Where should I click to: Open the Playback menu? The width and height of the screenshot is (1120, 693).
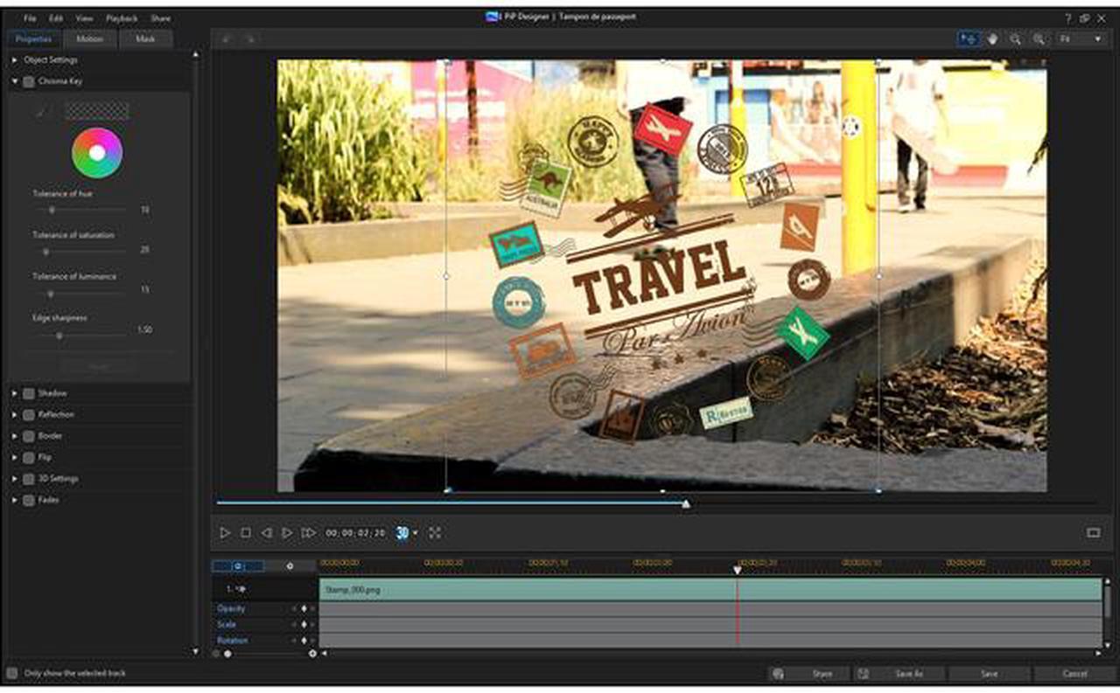(122, 18)
